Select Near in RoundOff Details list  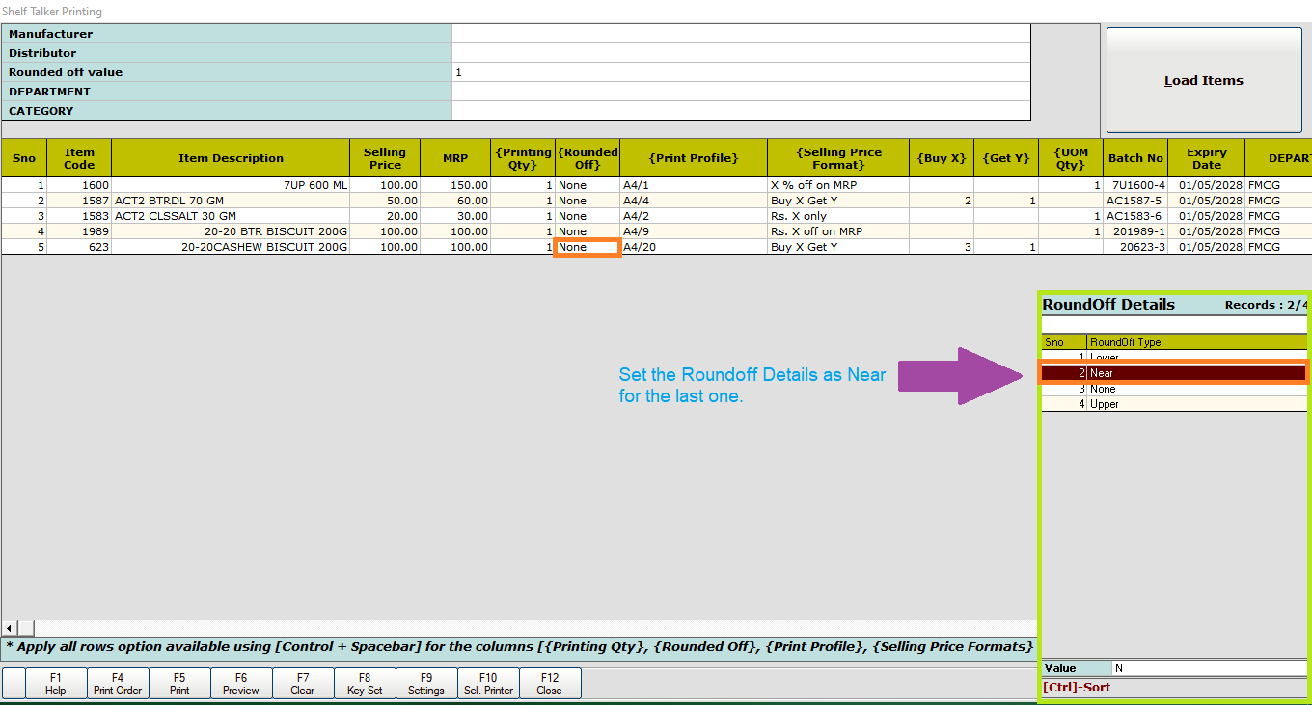coord(1174,373)
